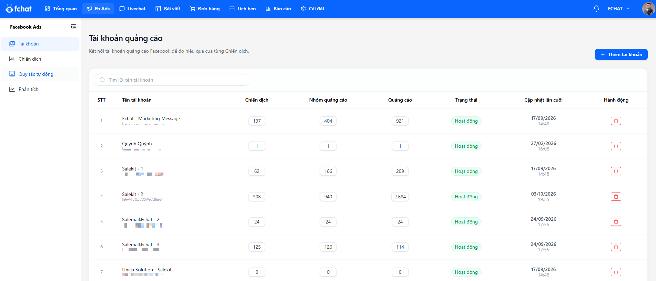The width and height of the screenshot is (656, 281).
Task: Click the account name Fchat - Marketing Message
Action: point(151,118)
